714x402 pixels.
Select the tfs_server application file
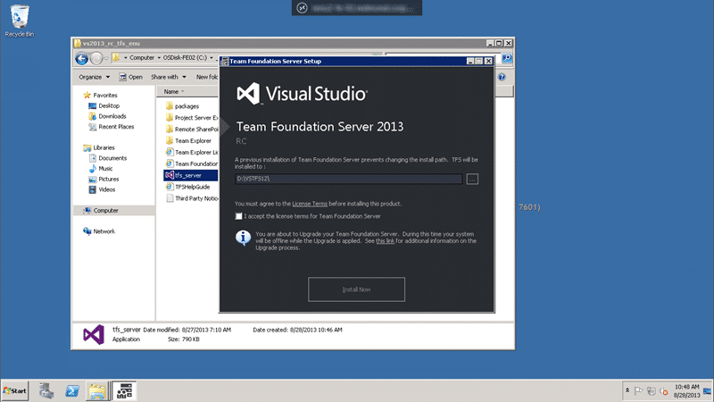(x=191, y=175)
